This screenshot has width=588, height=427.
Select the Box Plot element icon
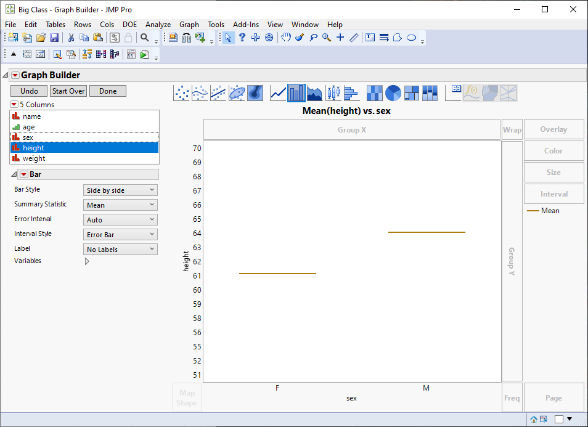click(x=332, y=92)
